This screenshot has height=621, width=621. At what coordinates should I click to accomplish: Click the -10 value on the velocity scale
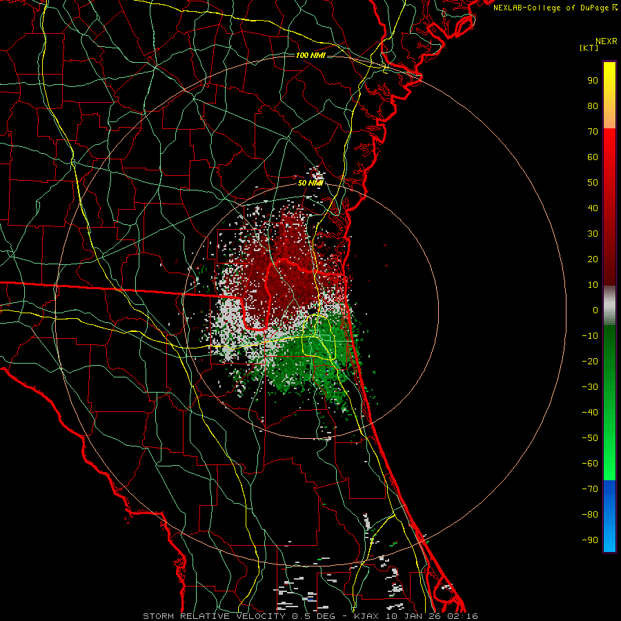pos(590,336)
